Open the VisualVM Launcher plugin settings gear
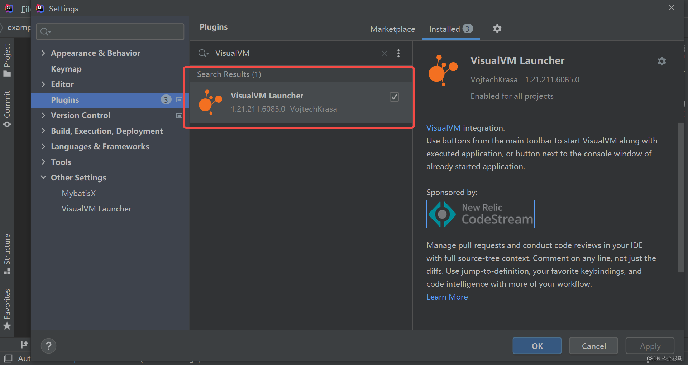688x365 pixels. pos(661,61)
